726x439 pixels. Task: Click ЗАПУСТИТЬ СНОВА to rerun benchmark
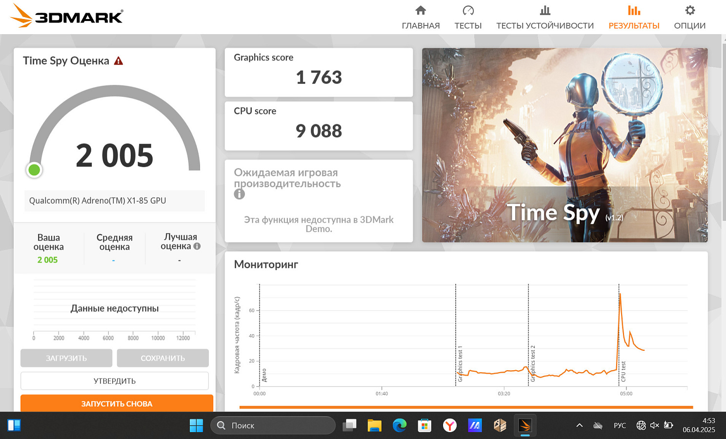(x=117, y=403)
